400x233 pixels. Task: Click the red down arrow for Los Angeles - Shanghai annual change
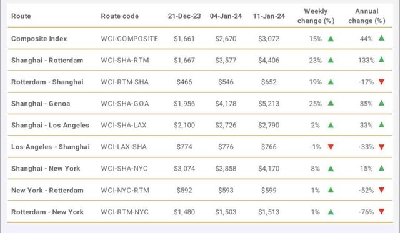tap(382, 147)
